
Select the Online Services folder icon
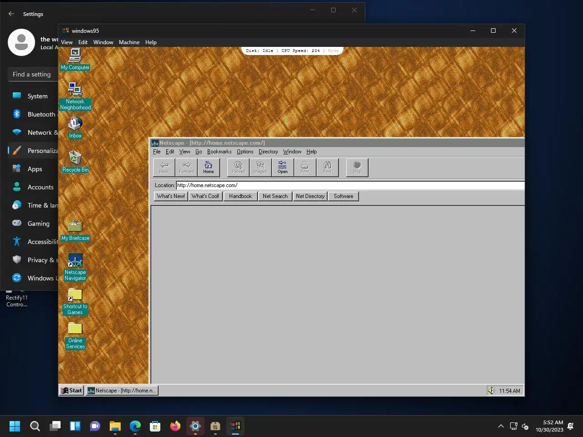(75, 336)
